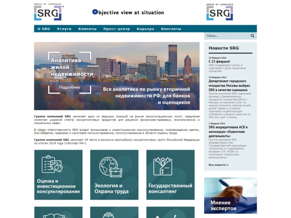The width and height of the screenshot is (291, 218).
Task: Open the Клиенты menu item
Action: 87,29
